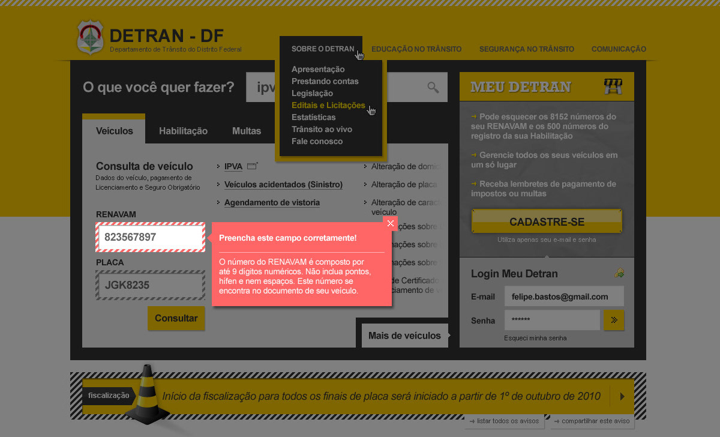Click the next notice arrow in banner
The width and height of the screenshot is (720, 437).
pyautogui.click(x=622, y=396)
